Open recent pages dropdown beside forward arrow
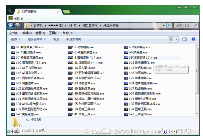The height and width of the screenshot is (137, 203). click(22, 26)
